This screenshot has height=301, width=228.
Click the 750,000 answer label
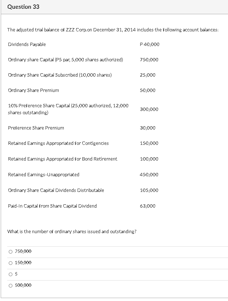[23, 251]
